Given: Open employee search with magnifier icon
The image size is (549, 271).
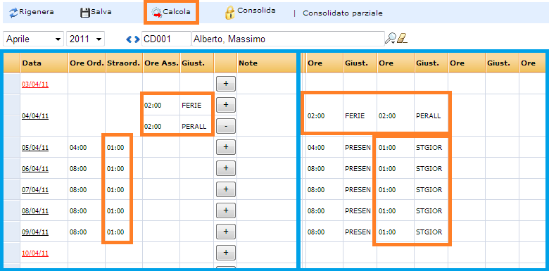Looking at the screenshot, I should tap(390, 39).
